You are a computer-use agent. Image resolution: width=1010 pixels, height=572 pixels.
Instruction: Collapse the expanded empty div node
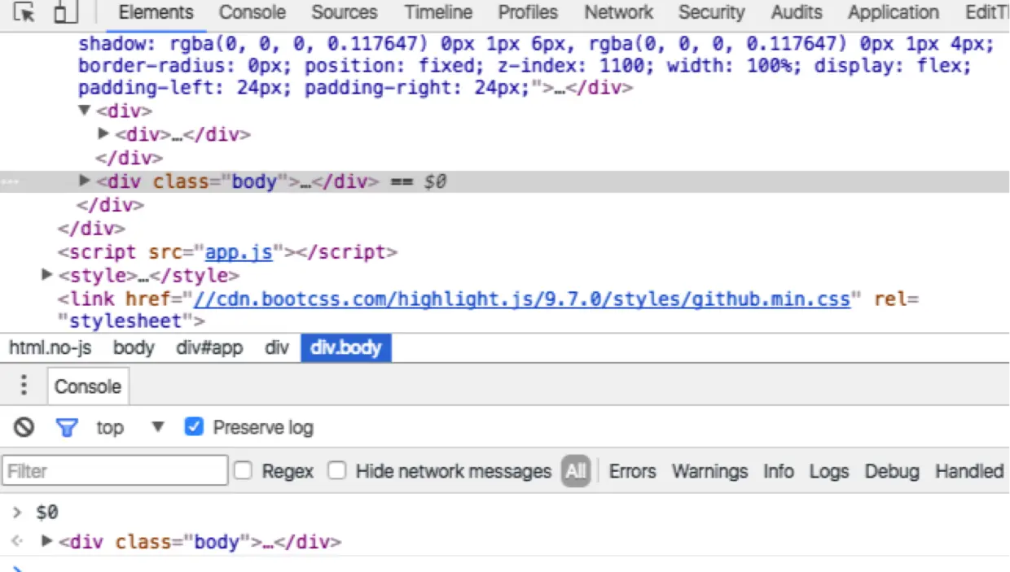(x=84, y=110)
